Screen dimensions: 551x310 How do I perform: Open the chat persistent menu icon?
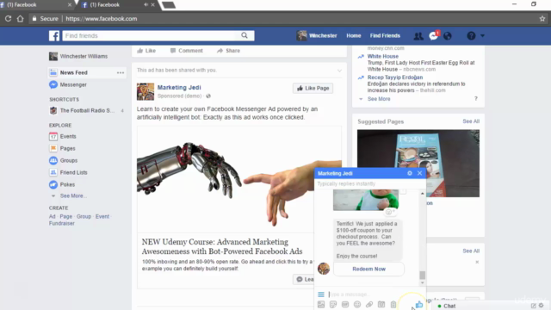point(321,294)
